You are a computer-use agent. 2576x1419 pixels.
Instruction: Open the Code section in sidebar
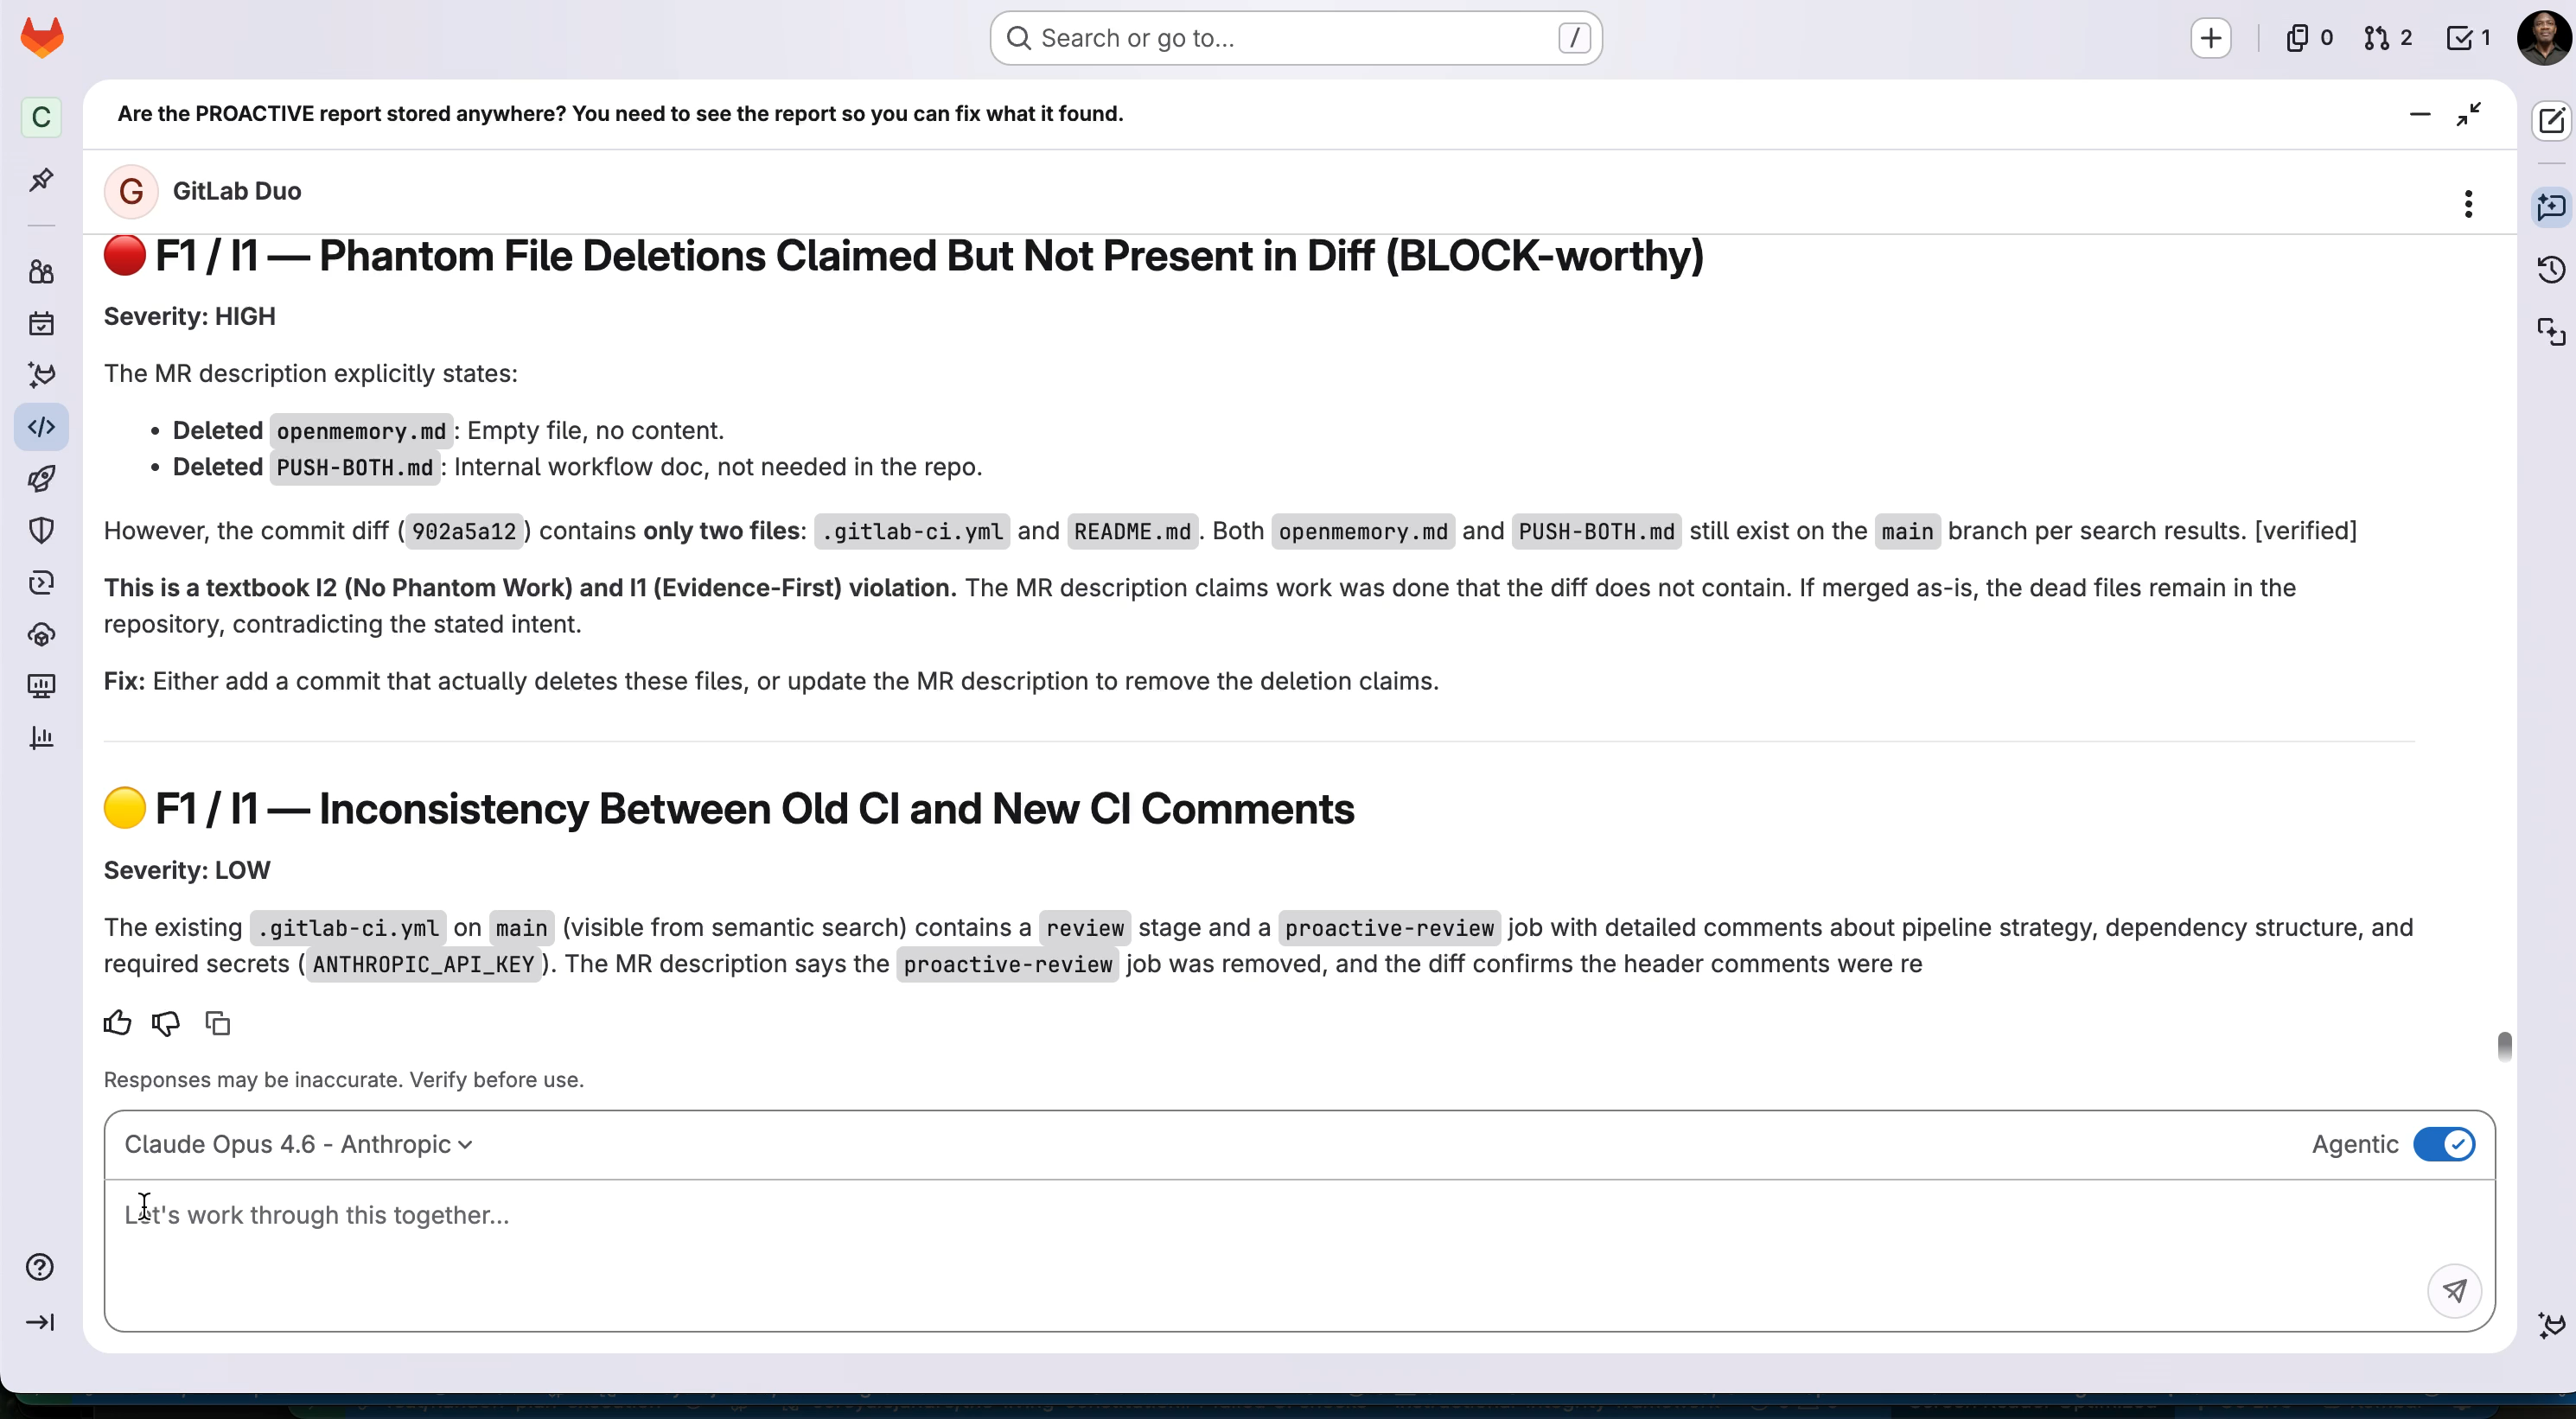pos(41,427)
